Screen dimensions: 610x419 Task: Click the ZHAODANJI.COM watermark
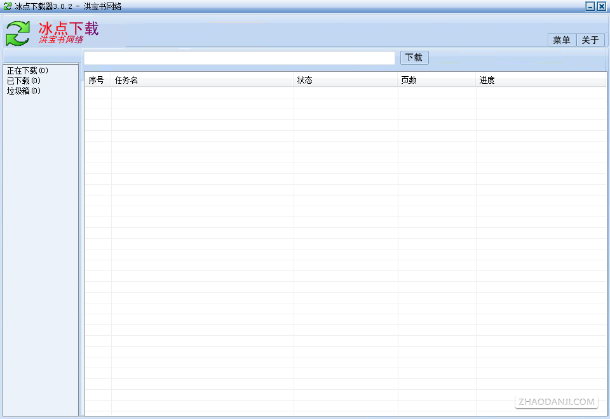tap(557, 402)
